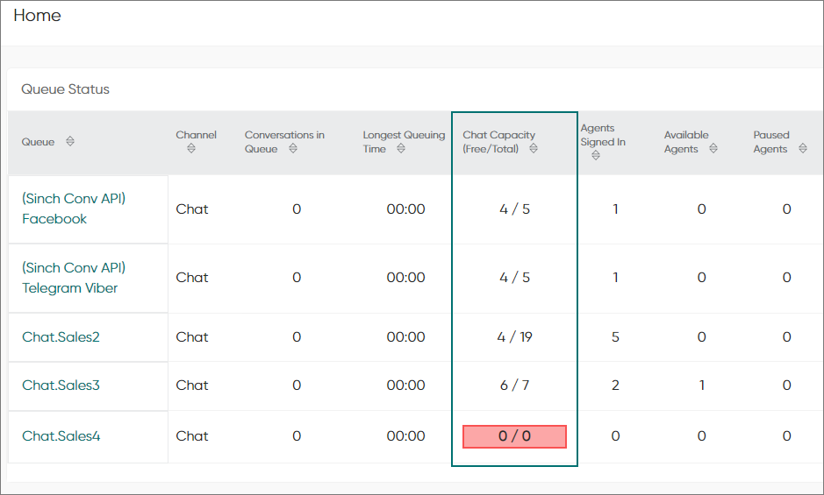This screenshot has height=495, width=824.
Task: Click Chat.Sales3 Available Agents value 1
Action: tap(701, 385)
